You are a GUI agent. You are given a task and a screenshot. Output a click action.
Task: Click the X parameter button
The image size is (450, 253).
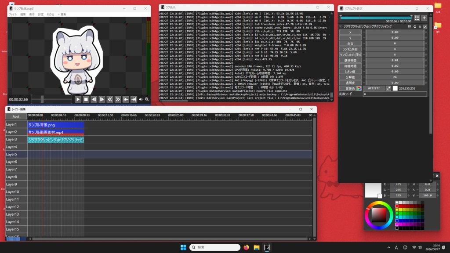click(x=350, y=32)
